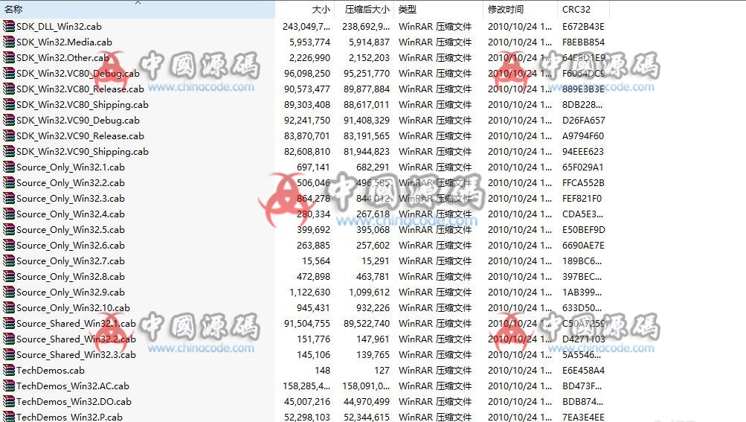The width and height of the screenshot is (746, 422).
Task: Click the CRC32 value E50BEF9D
Action: click(583, 230)
